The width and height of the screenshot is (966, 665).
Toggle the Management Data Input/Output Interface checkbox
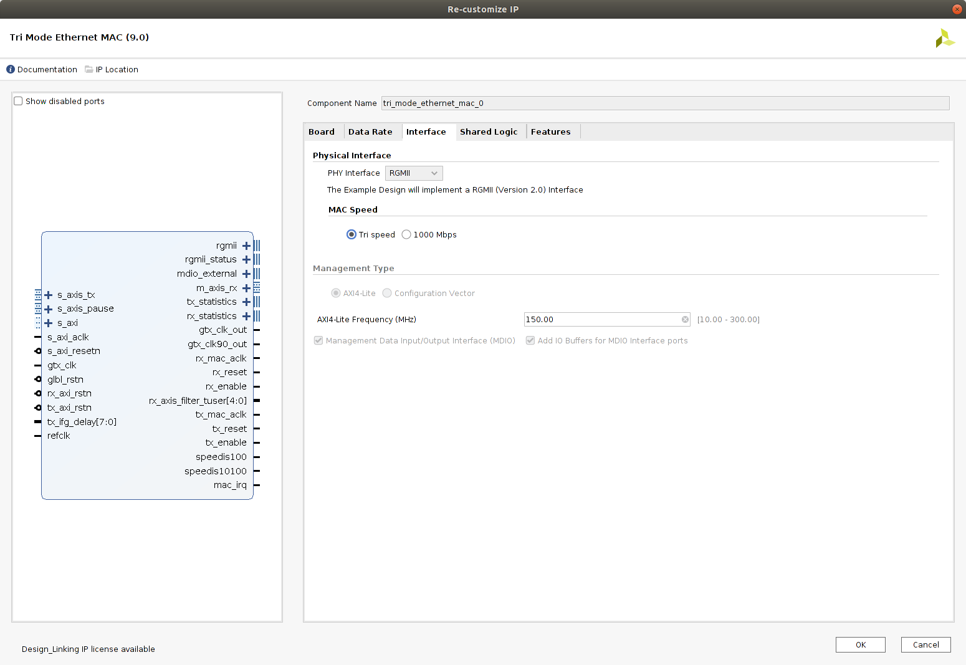[x=318, y=341]
